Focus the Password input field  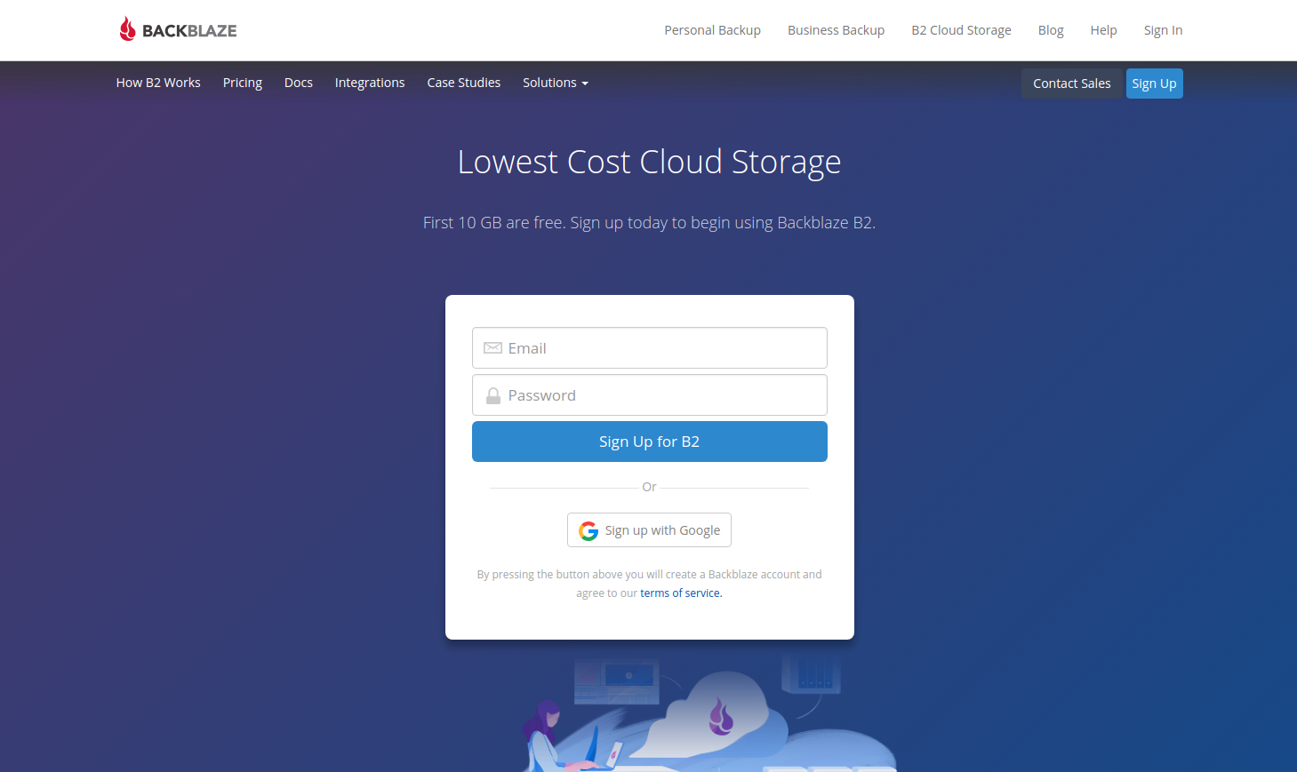click(x=650, y=395)
